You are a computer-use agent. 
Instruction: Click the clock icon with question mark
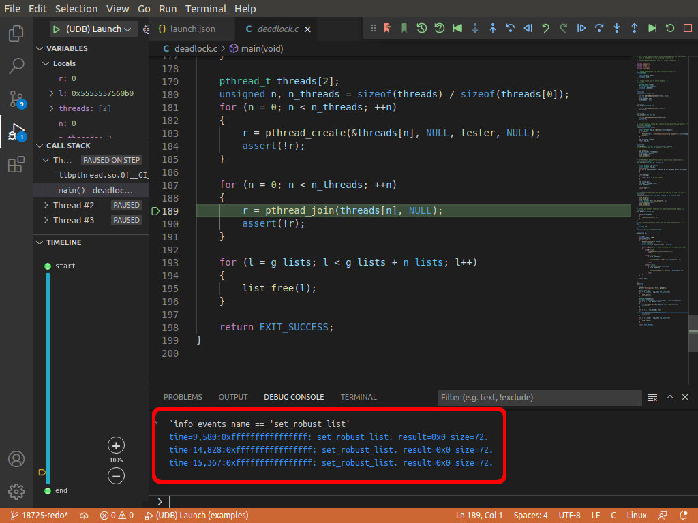coord(440,28)
